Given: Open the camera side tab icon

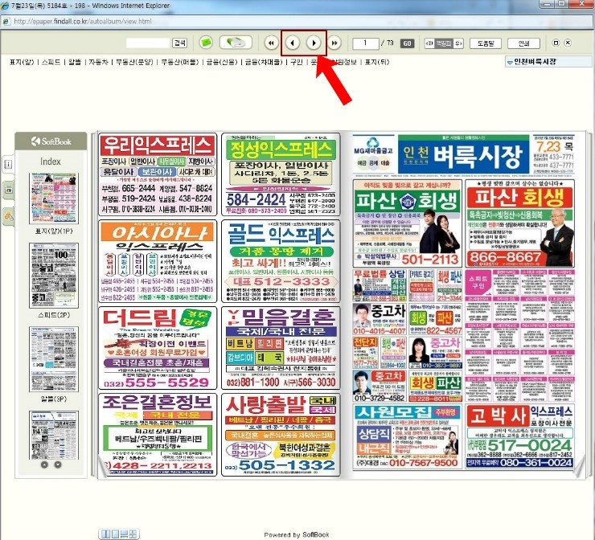Looking at the screenshot, I should point(8,190).
